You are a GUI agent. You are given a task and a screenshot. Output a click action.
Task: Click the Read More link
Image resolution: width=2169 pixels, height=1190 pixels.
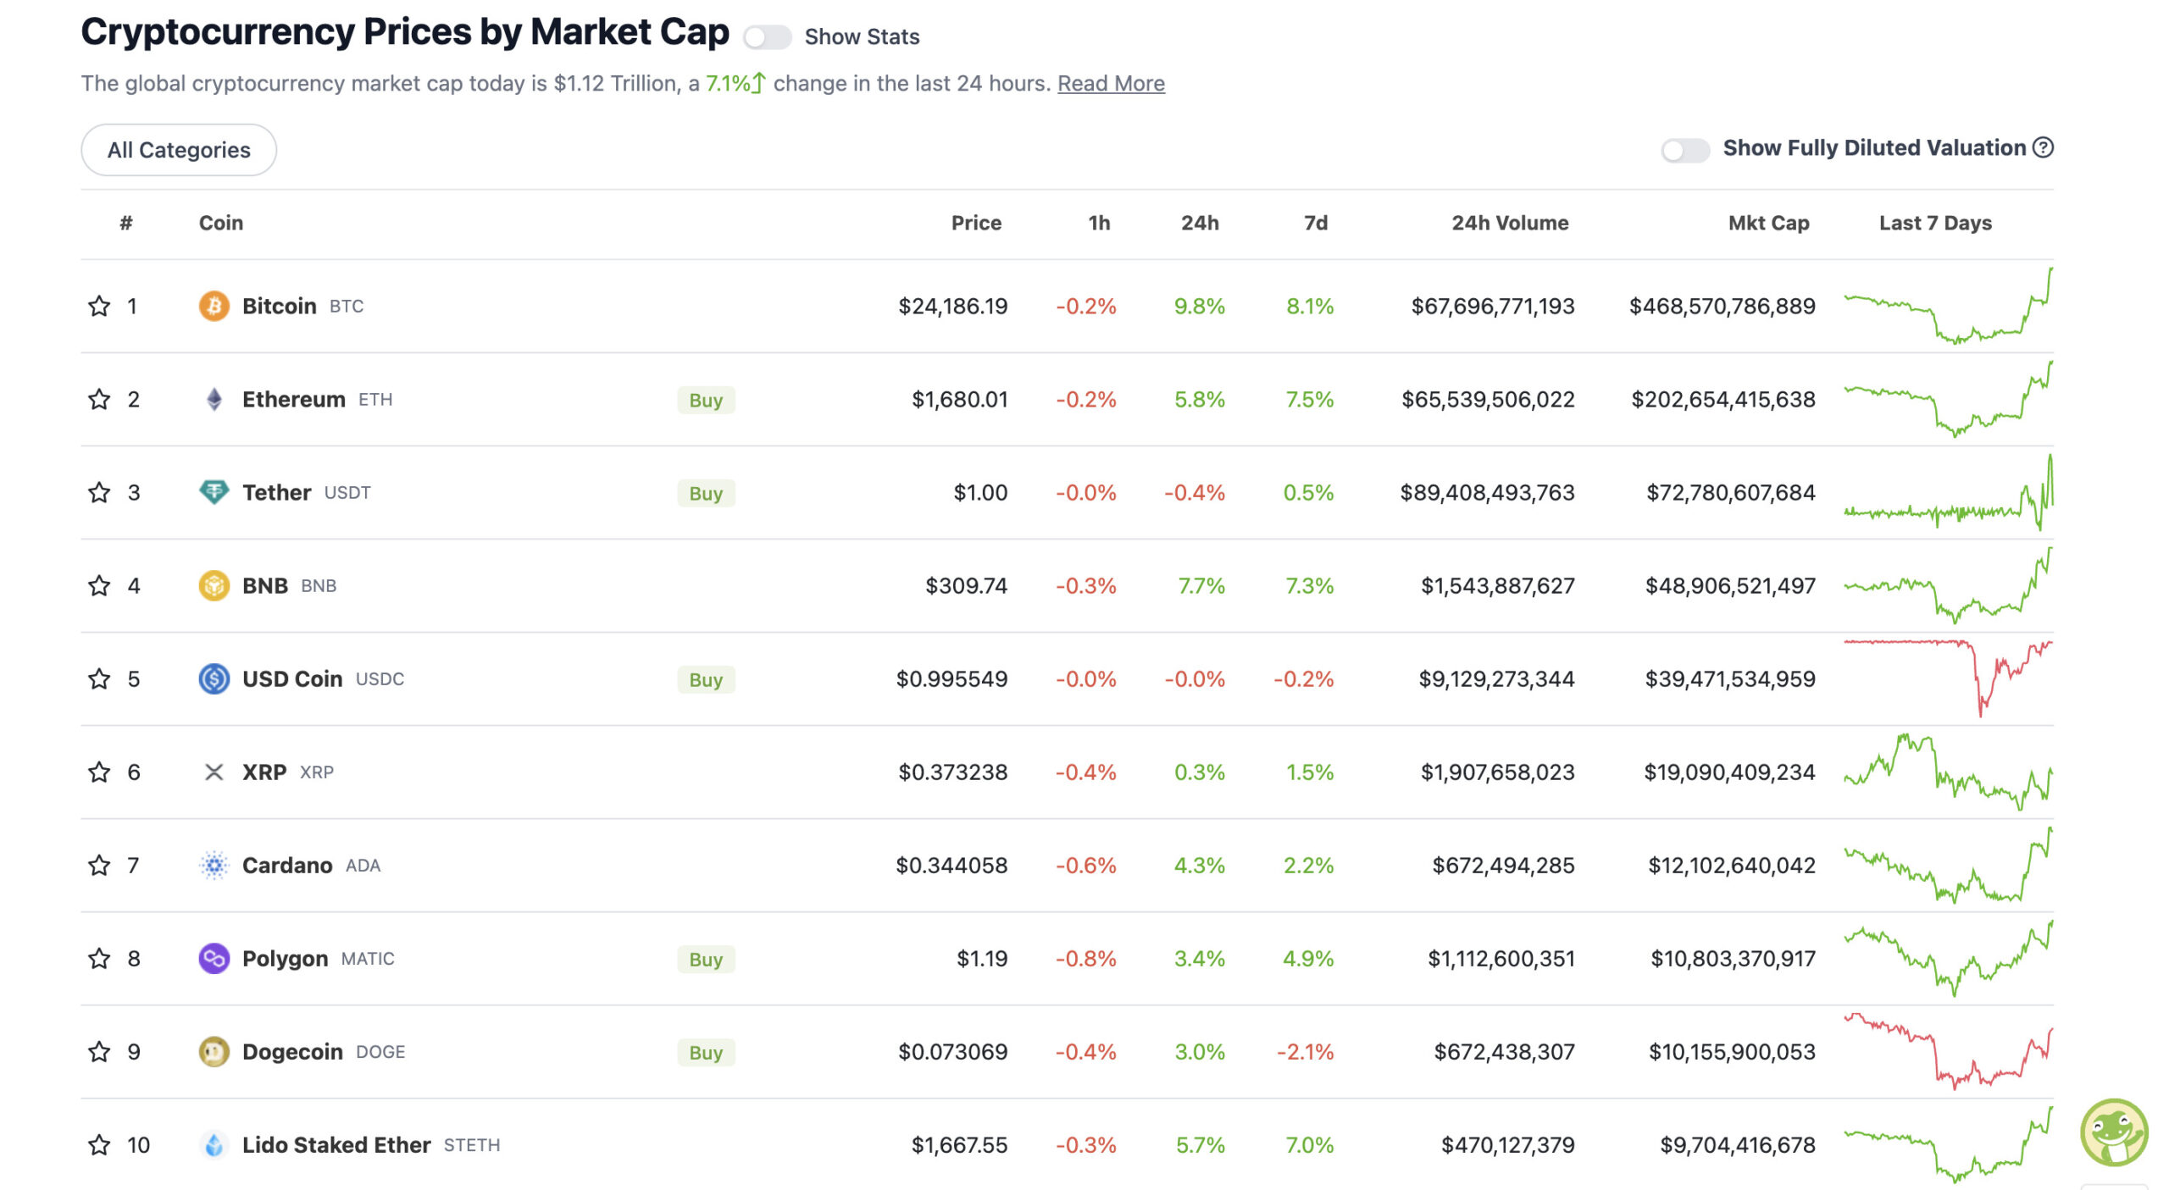[x=1111, y=83]
